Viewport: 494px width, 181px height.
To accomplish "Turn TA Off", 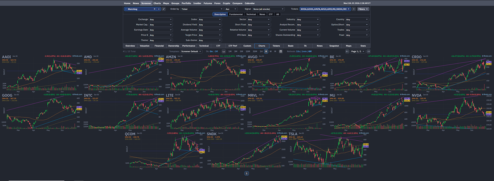I will click(x=217, y=51).
